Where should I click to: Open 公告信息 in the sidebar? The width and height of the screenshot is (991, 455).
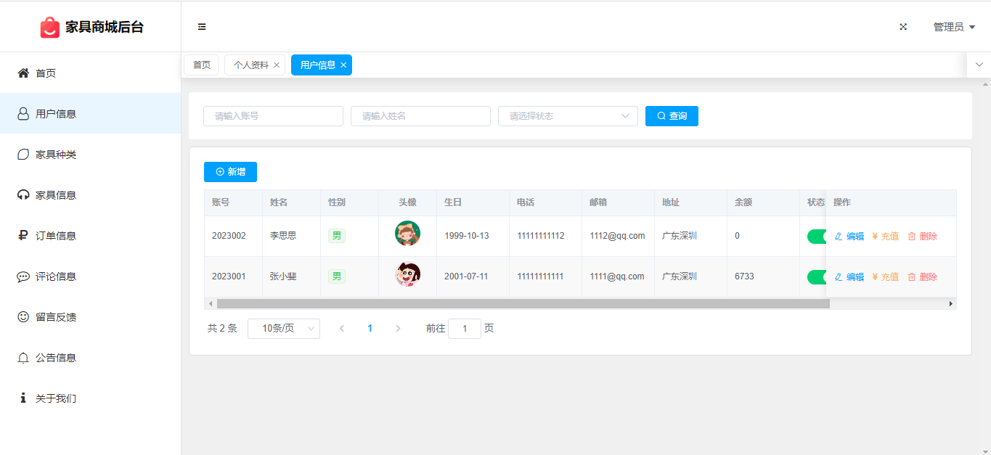pos(56,358)
